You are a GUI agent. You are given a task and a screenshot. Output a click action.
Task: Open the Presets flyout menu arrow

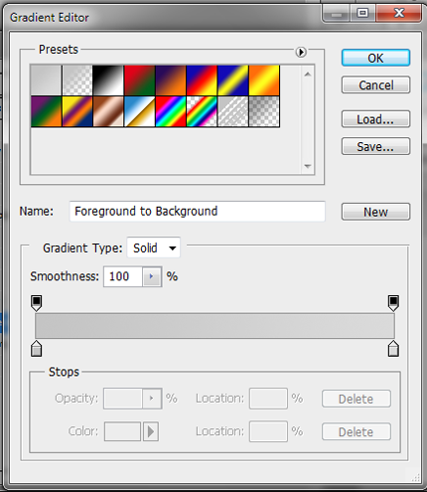tap(301, 52)
